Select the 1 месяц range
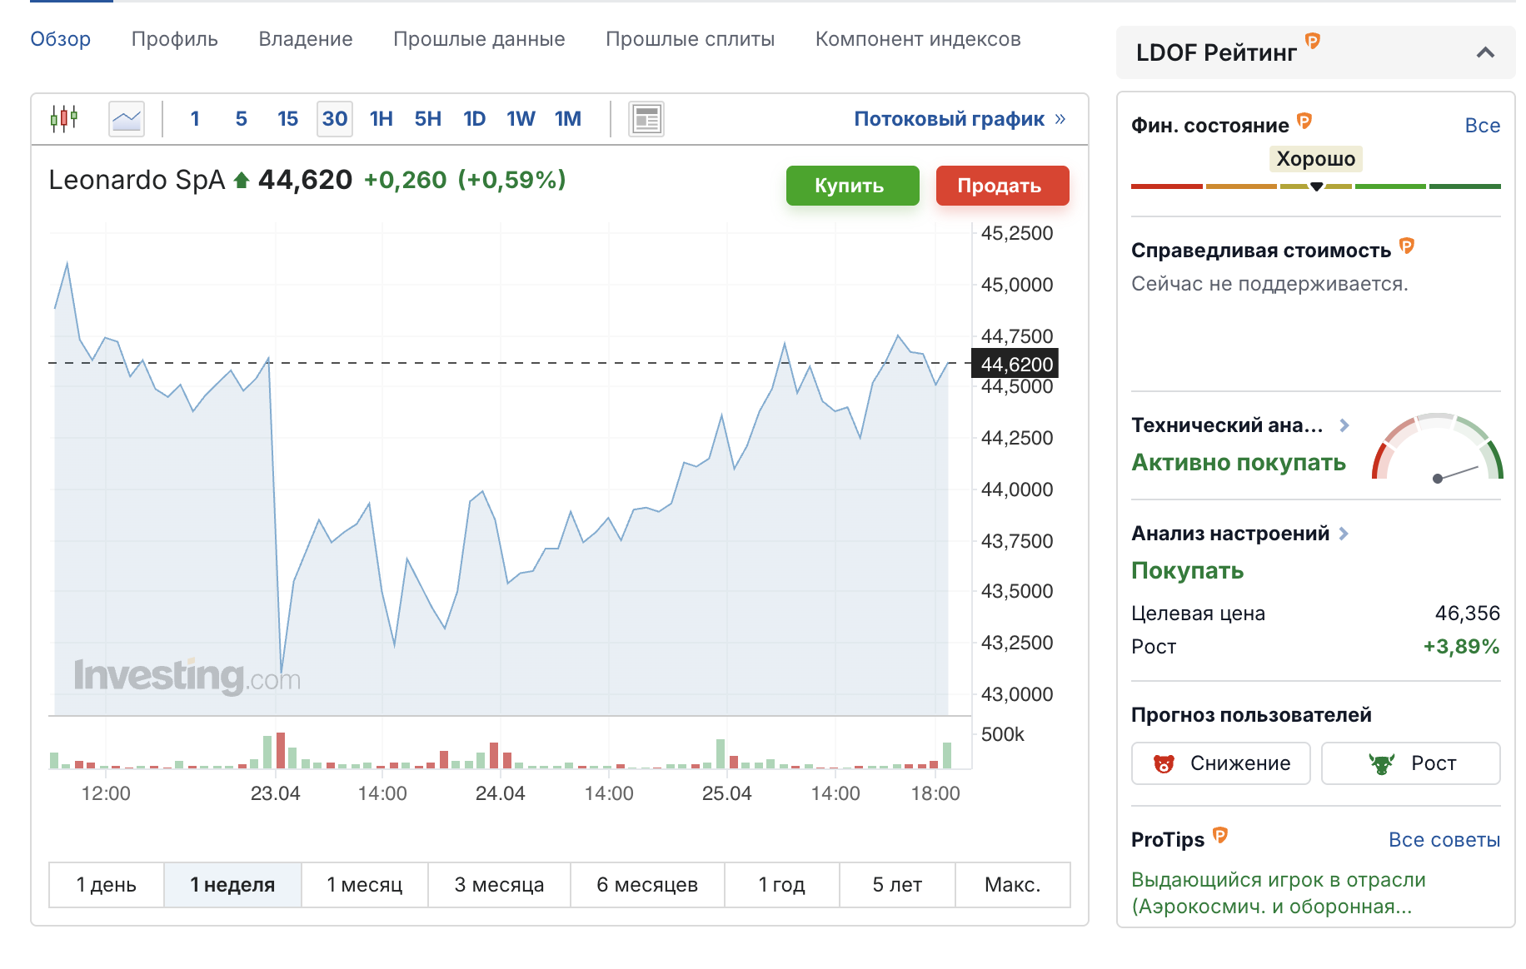 coord(365,885)
